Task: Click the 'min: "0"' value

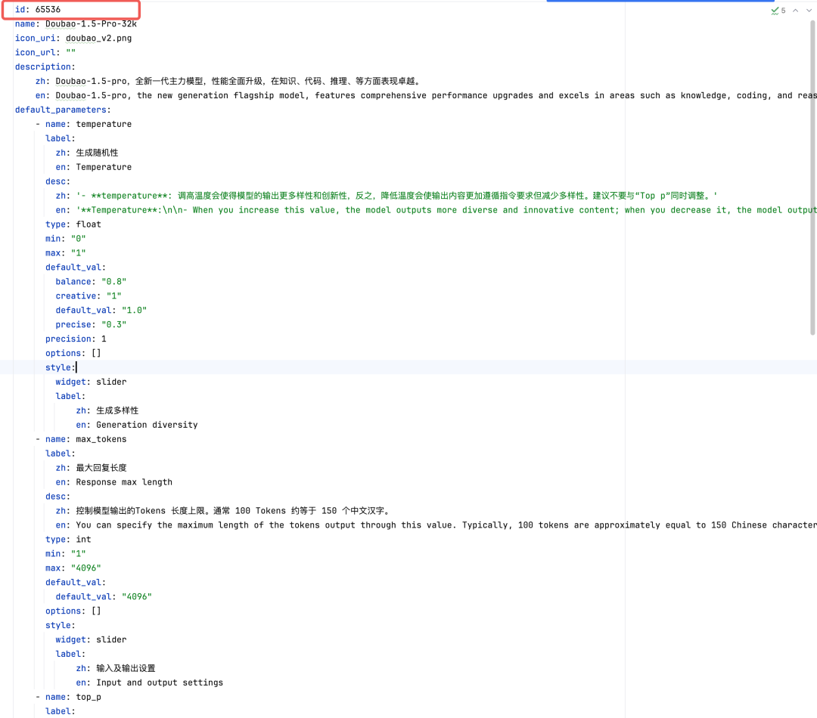Action: (x=79, y=239)
